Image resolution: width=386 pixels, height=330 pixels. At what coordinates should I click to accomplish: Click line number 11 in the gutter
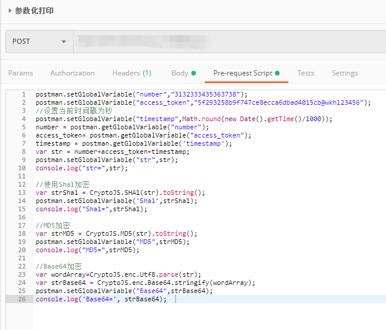click(x=22, y=176)
